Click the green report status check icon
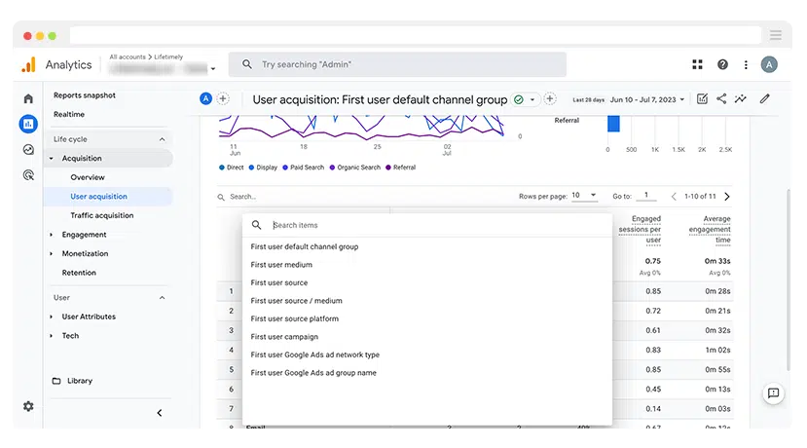The height and width of the screenshot is (448, 807). pos(519,100)
